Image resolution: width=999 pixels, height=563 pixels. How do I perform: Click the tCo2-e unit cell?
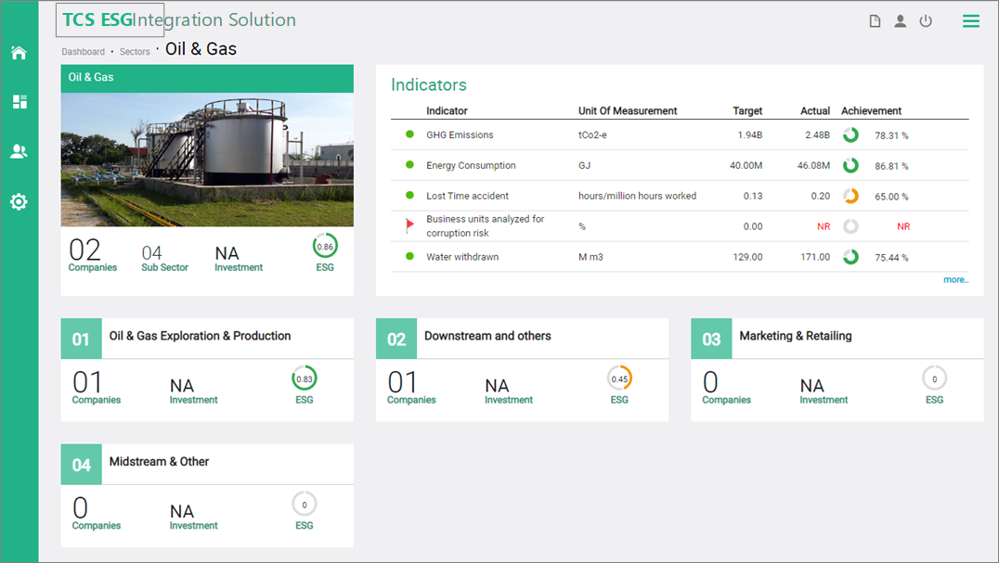point(592,134)
